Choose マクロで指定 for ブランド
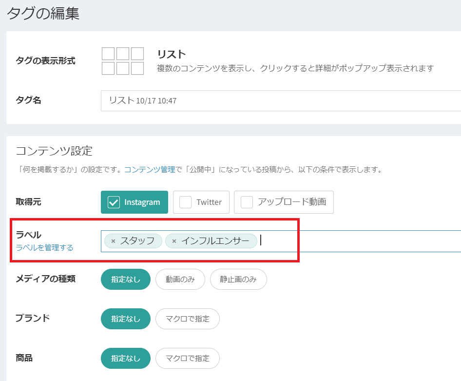The width and height of the screenshot is (461, 381). coord(188,319)
